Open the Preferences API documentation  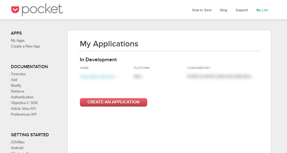pyautogui.click(x=24, y=115)
